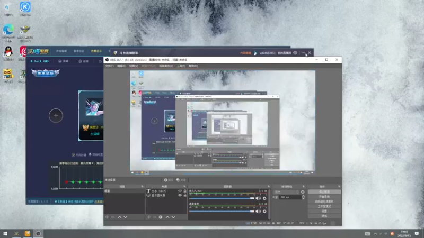Toggle 工作室模式 button
The height and width of the screenshot is (238, 424).
click(x=324, y=206)
